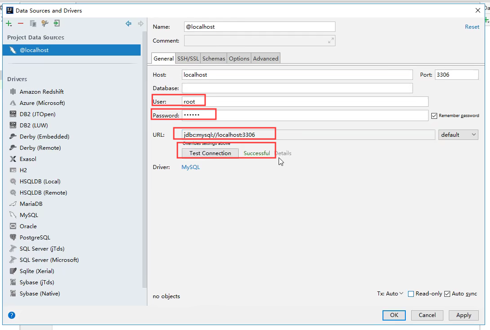Toggle the Auto sync checkbox
This screenshot has width=490, height=330.
(447, 294)
